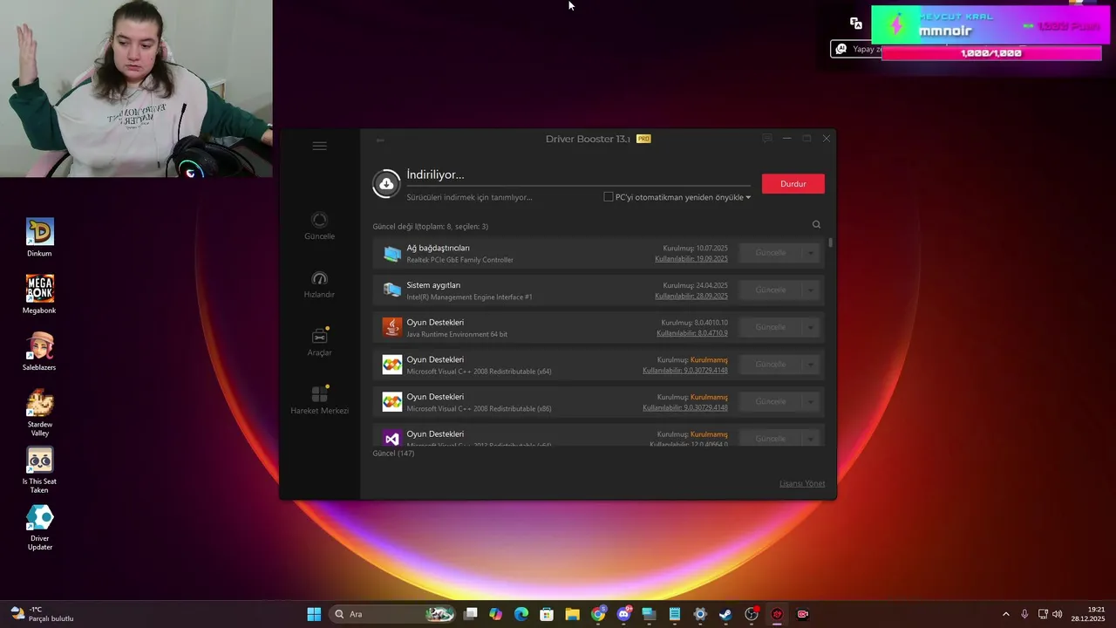Open Steam from the taskbar
The image size is (1116, 628).
click(725, 614)
